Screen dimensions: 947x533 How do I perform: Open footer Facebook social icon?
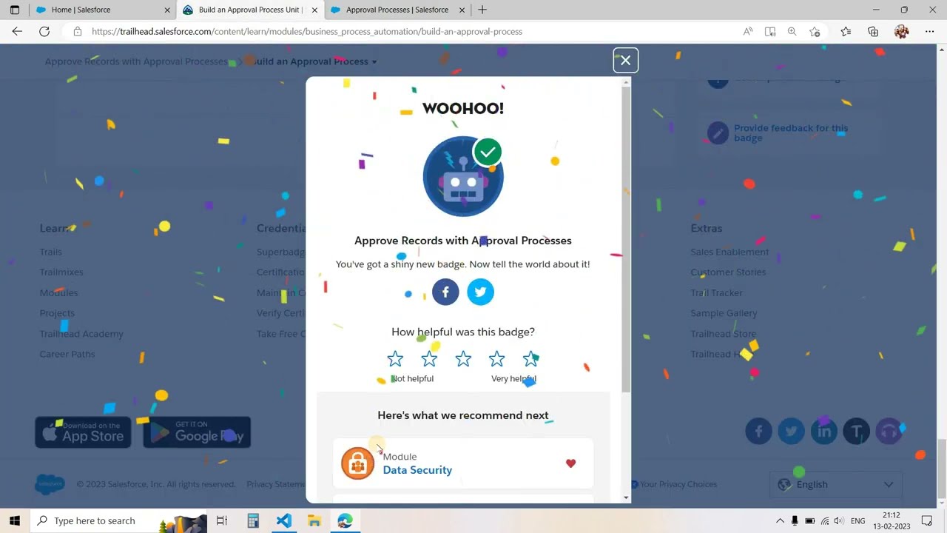pyautogui.click(x=758, y=431)
